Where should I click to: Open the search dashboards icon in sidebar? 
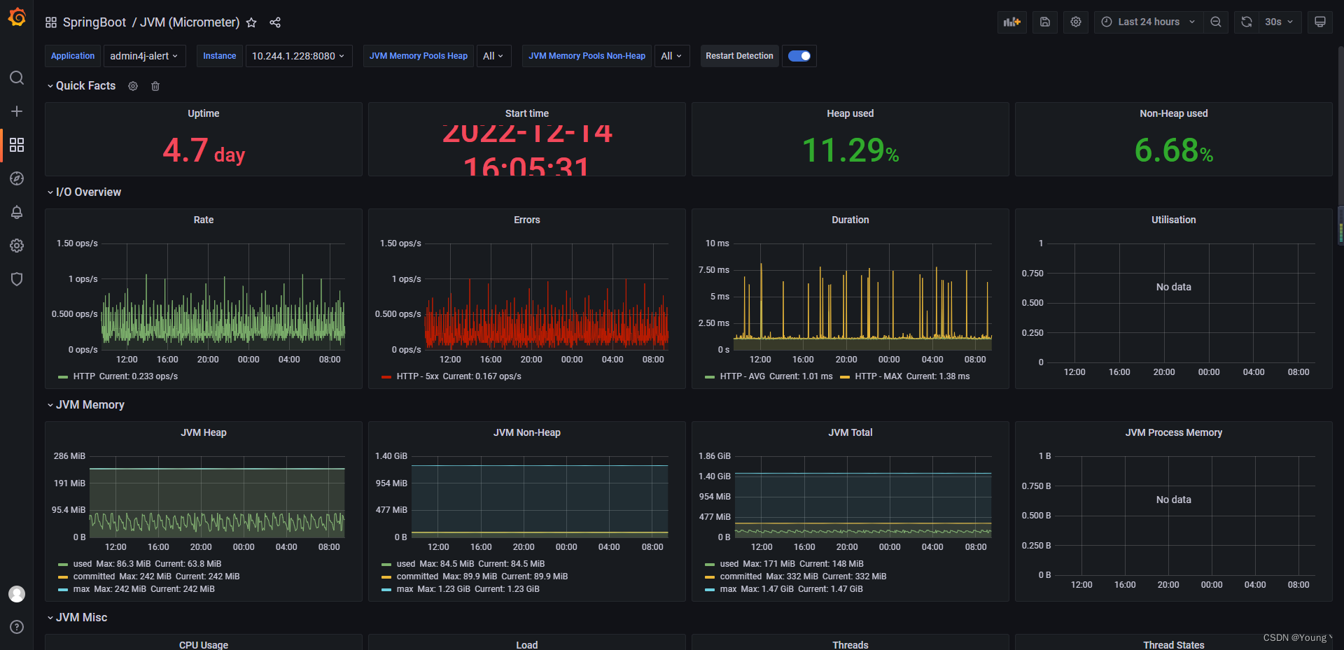[x=17, y=78]
